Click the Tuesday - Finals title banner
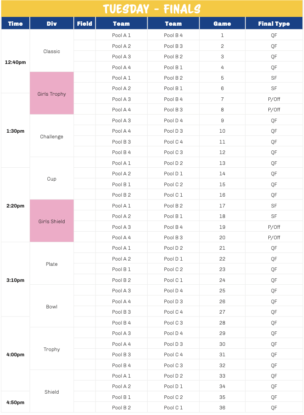This screenshot has width=304, height=415. (152, 9)
